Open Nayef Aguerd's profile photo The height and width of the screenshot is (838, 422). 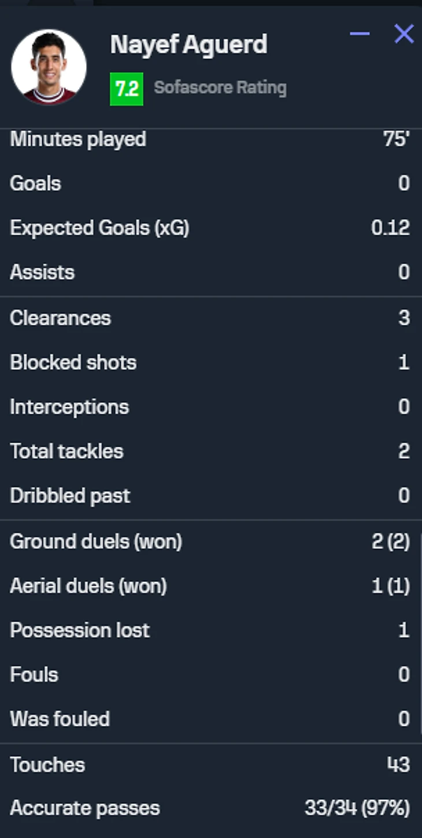tap(49, 67)
